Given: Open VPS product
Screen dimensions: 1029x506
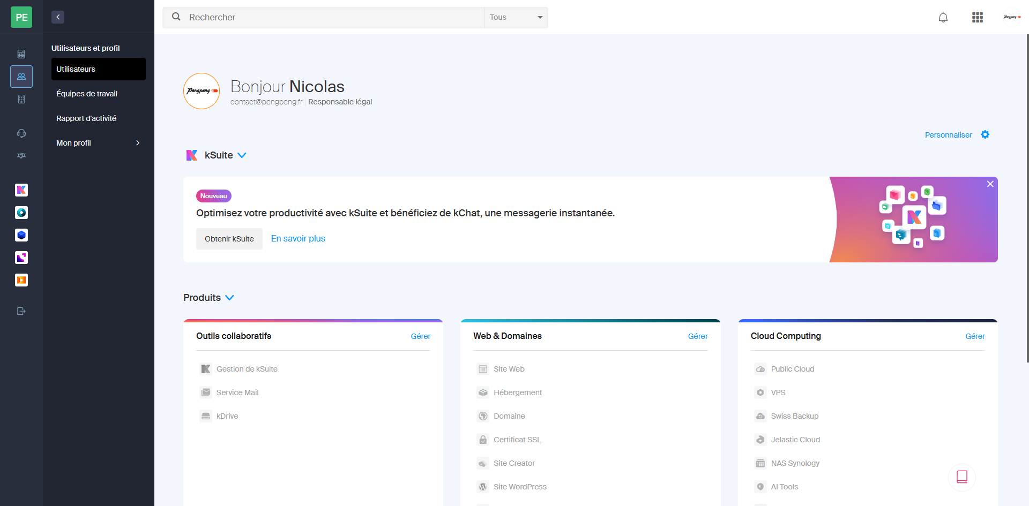Looking at the screenshot, I should coord(770,392).
